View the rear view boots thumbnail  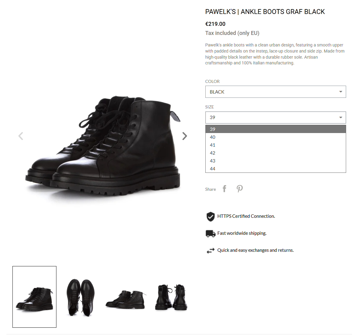pyautogui.click(x=171, y=297)
